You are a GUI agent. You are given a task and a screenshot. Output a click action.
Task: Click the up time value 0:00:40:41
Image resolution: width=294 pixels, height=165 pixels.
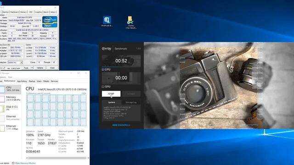click(x=33, y=152)
